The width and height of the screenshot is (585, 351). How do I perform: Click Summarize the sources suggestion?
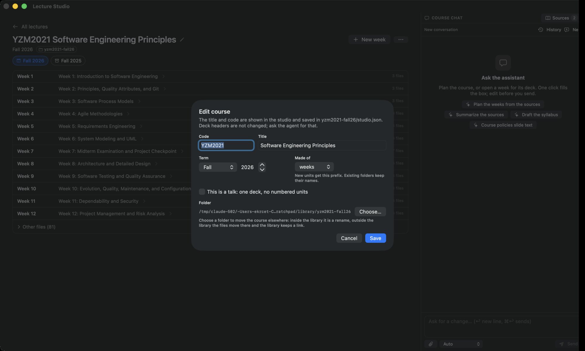point(476,115)
